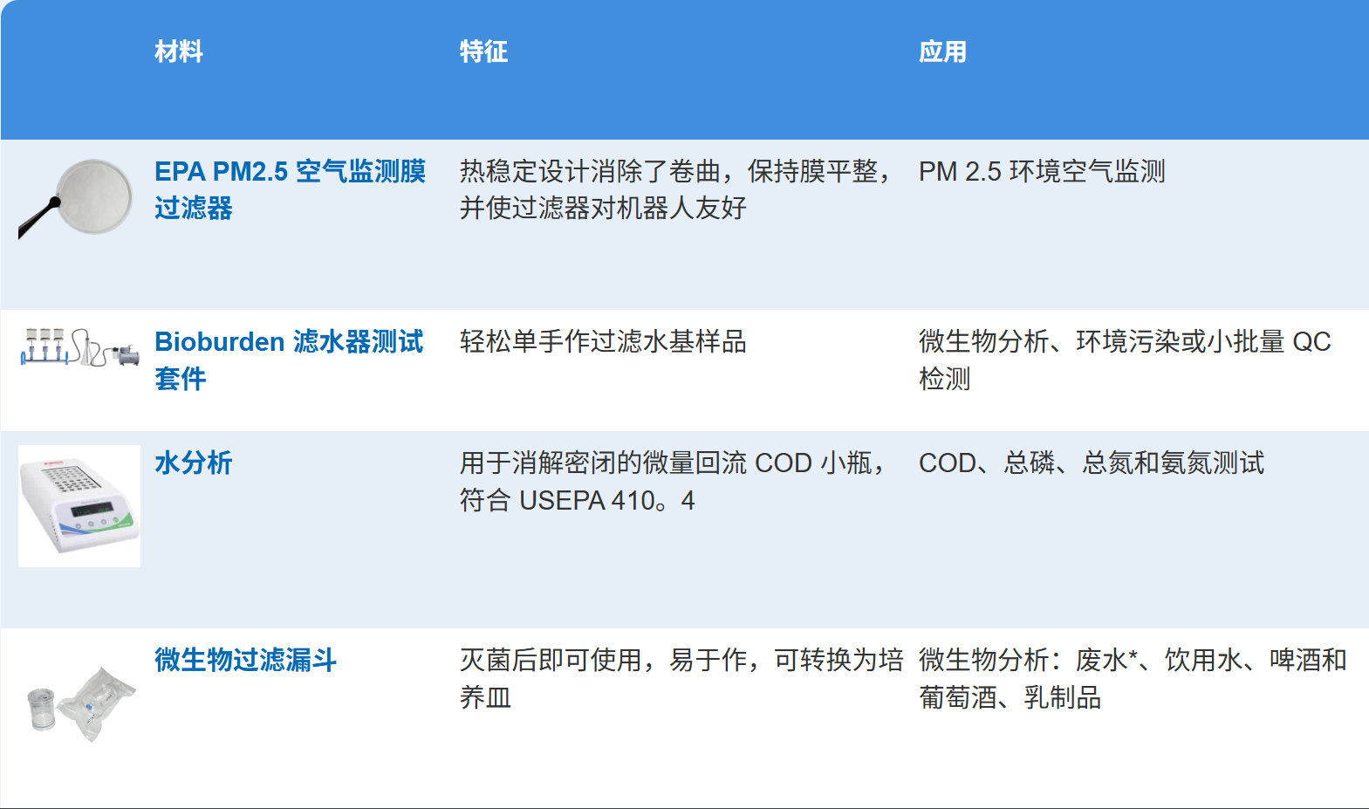The width and height of the screenshot is (1369, 809).
Task: Click the 轻松单手作过滤水基样品 feature text
Action: [x=603, y=341]
